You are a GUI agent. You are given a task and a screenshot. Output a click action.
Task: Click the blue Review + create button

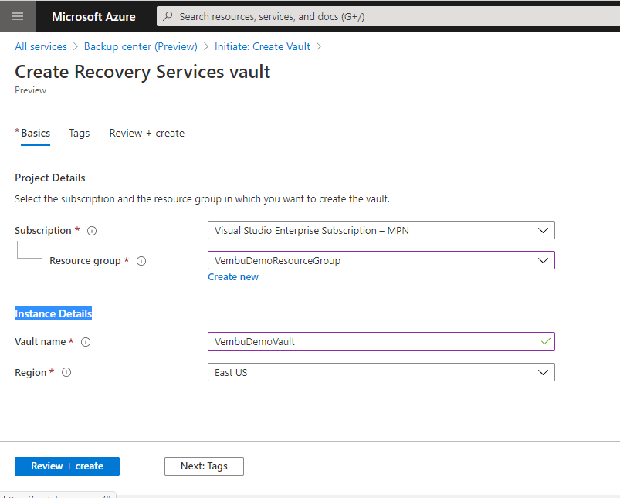[x=67, y=466]
